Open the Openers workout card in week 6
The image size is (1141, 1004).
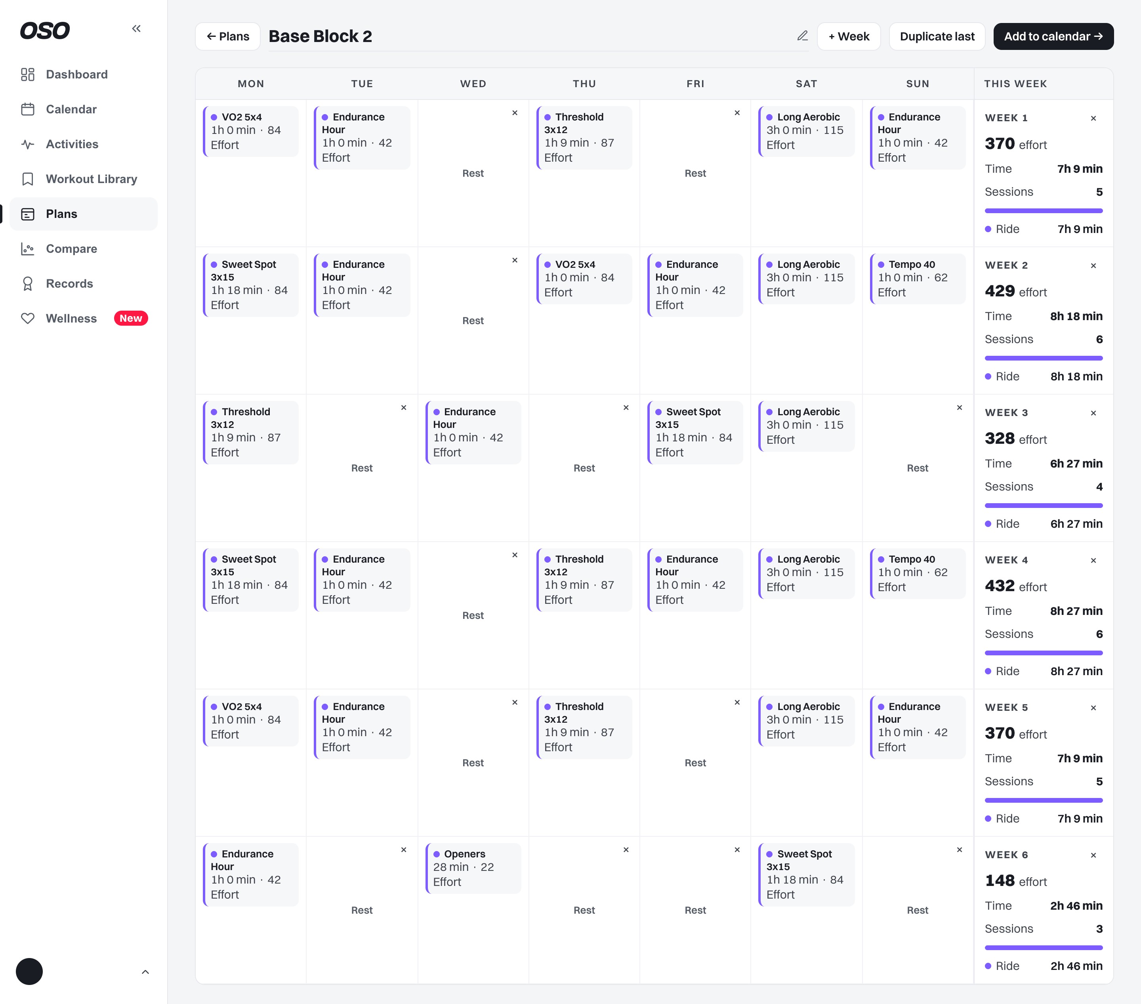pyautogui.click(x=473, y=868)
